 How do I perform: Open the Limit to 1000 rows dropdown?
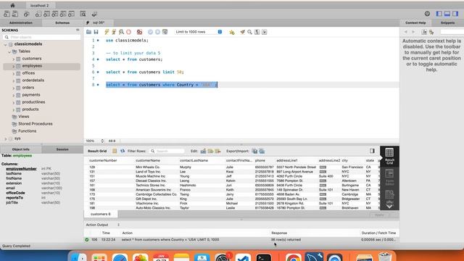coord(198,32)
